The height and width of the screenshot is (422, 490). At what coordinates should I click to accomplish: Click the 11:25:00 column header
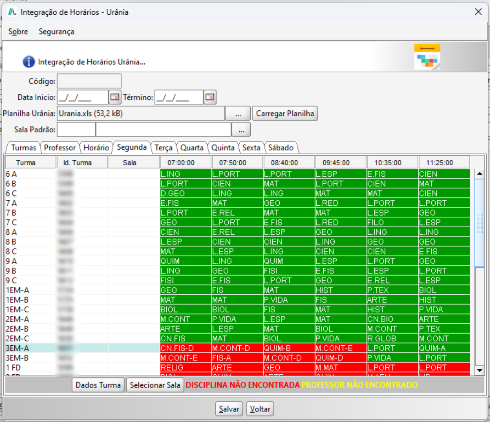pos(444,163)
